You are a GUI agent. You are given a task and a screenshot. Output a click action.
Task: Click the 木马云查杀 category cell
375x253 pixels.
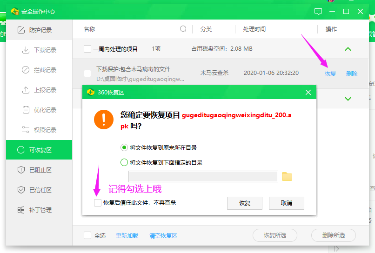coord(214,73)
